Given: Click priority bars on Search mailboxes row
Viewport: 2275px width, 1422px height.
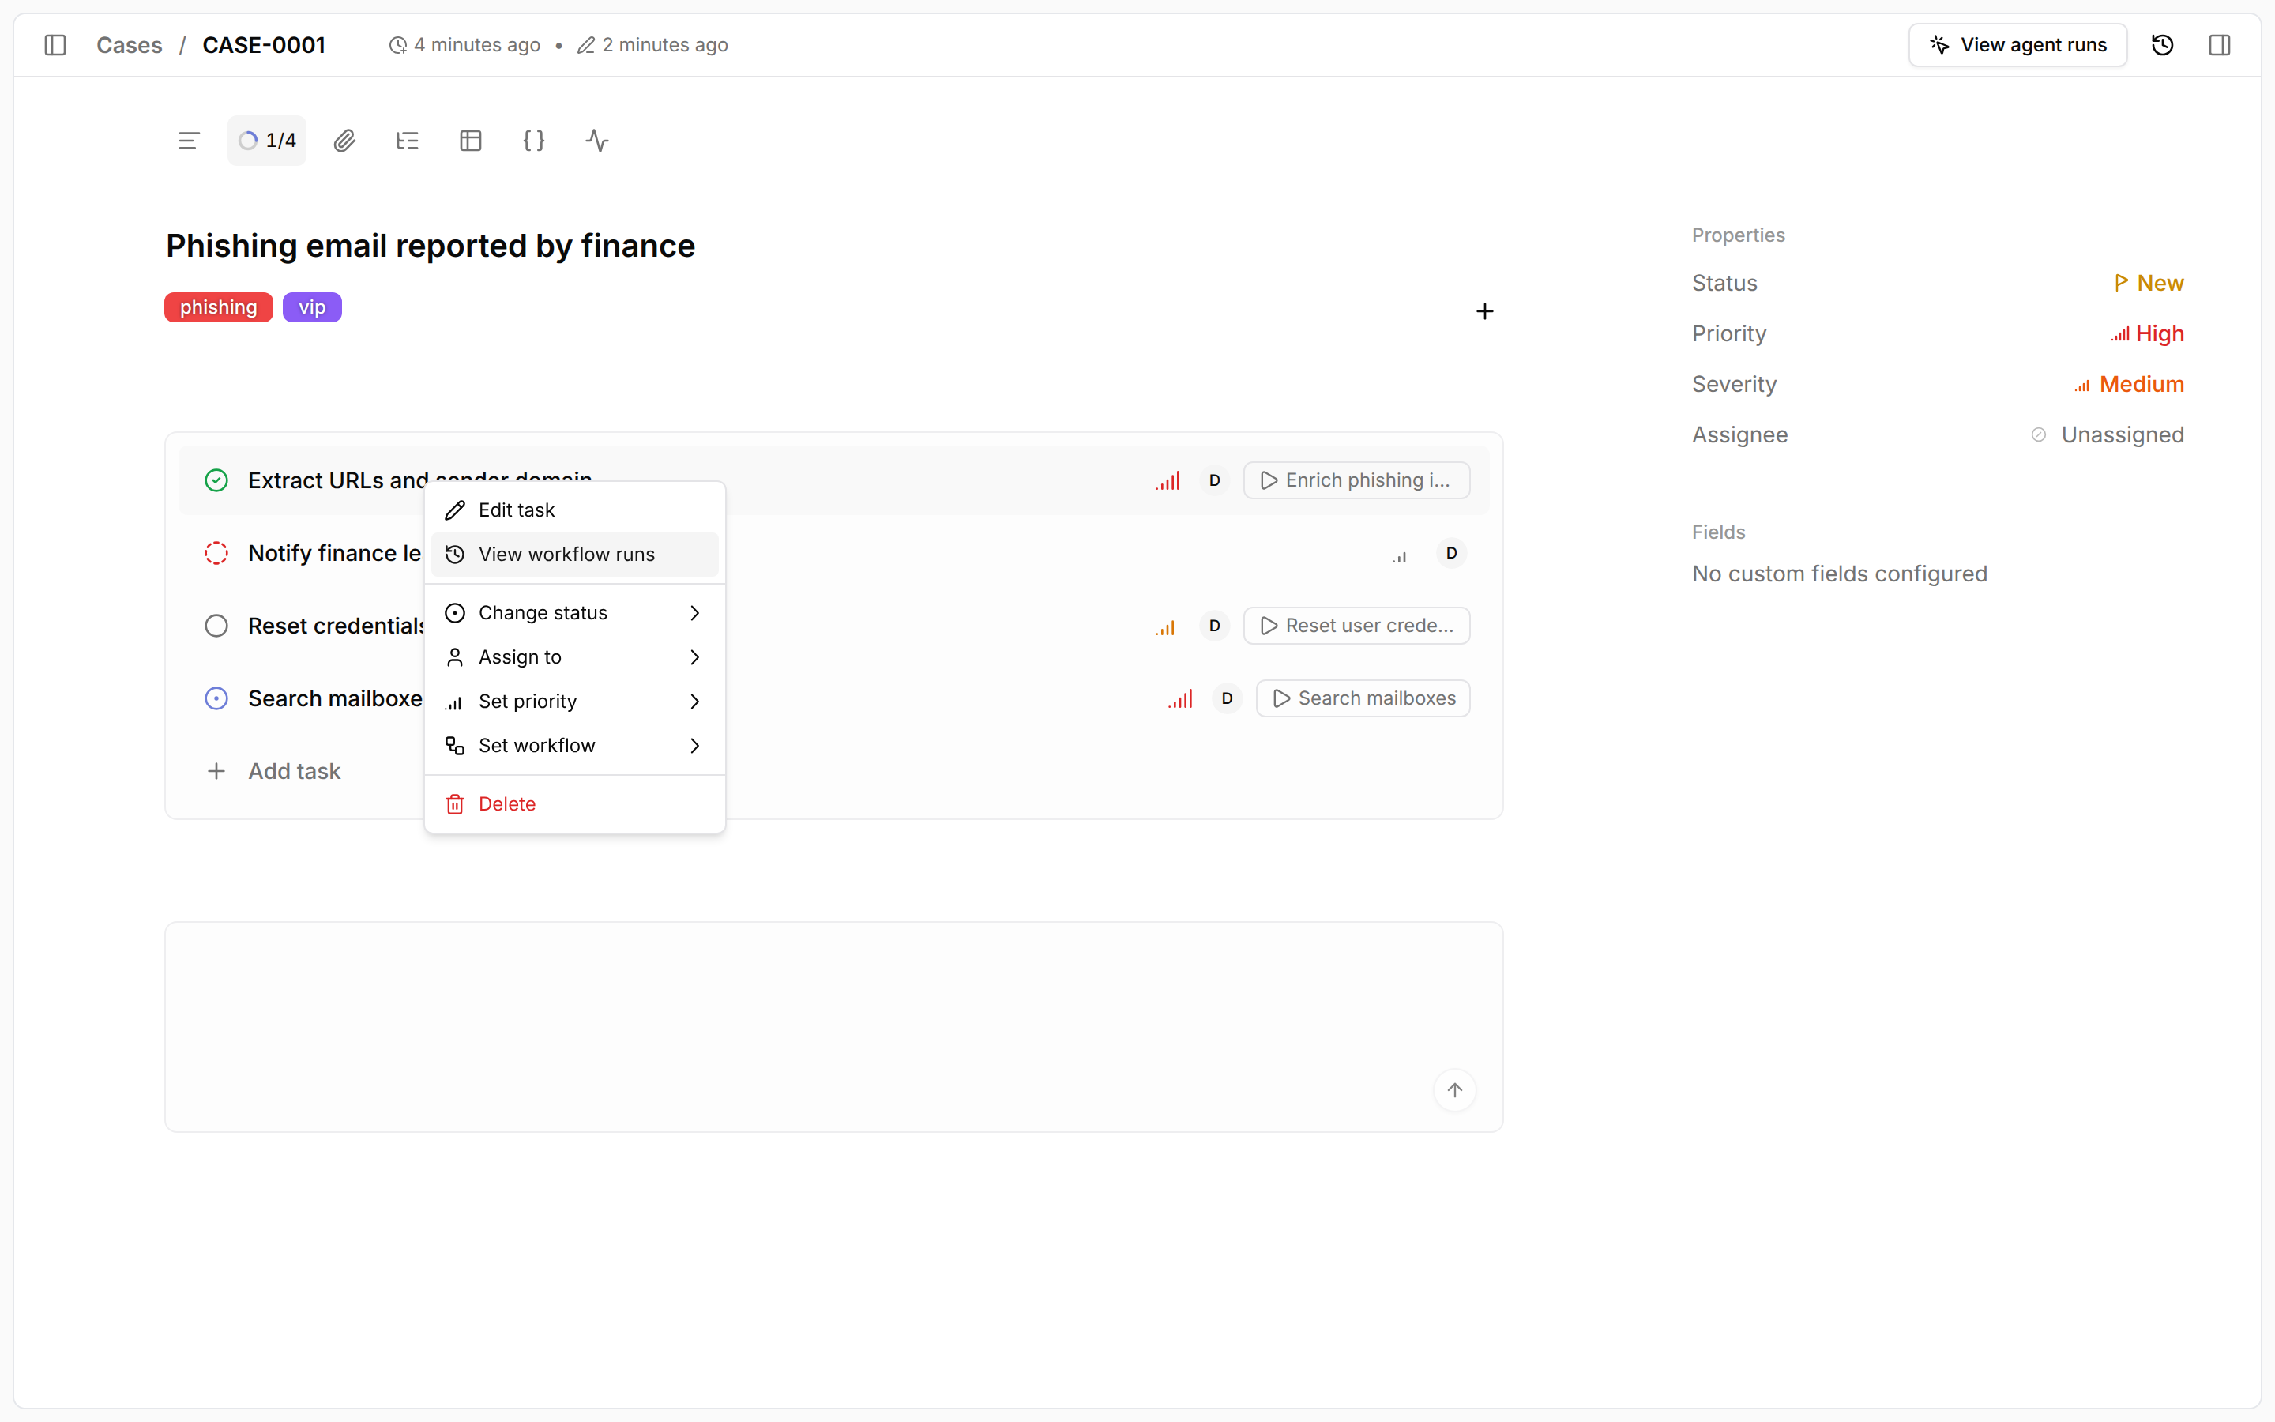Looking at the screenshot, I should pos(1180,699).
